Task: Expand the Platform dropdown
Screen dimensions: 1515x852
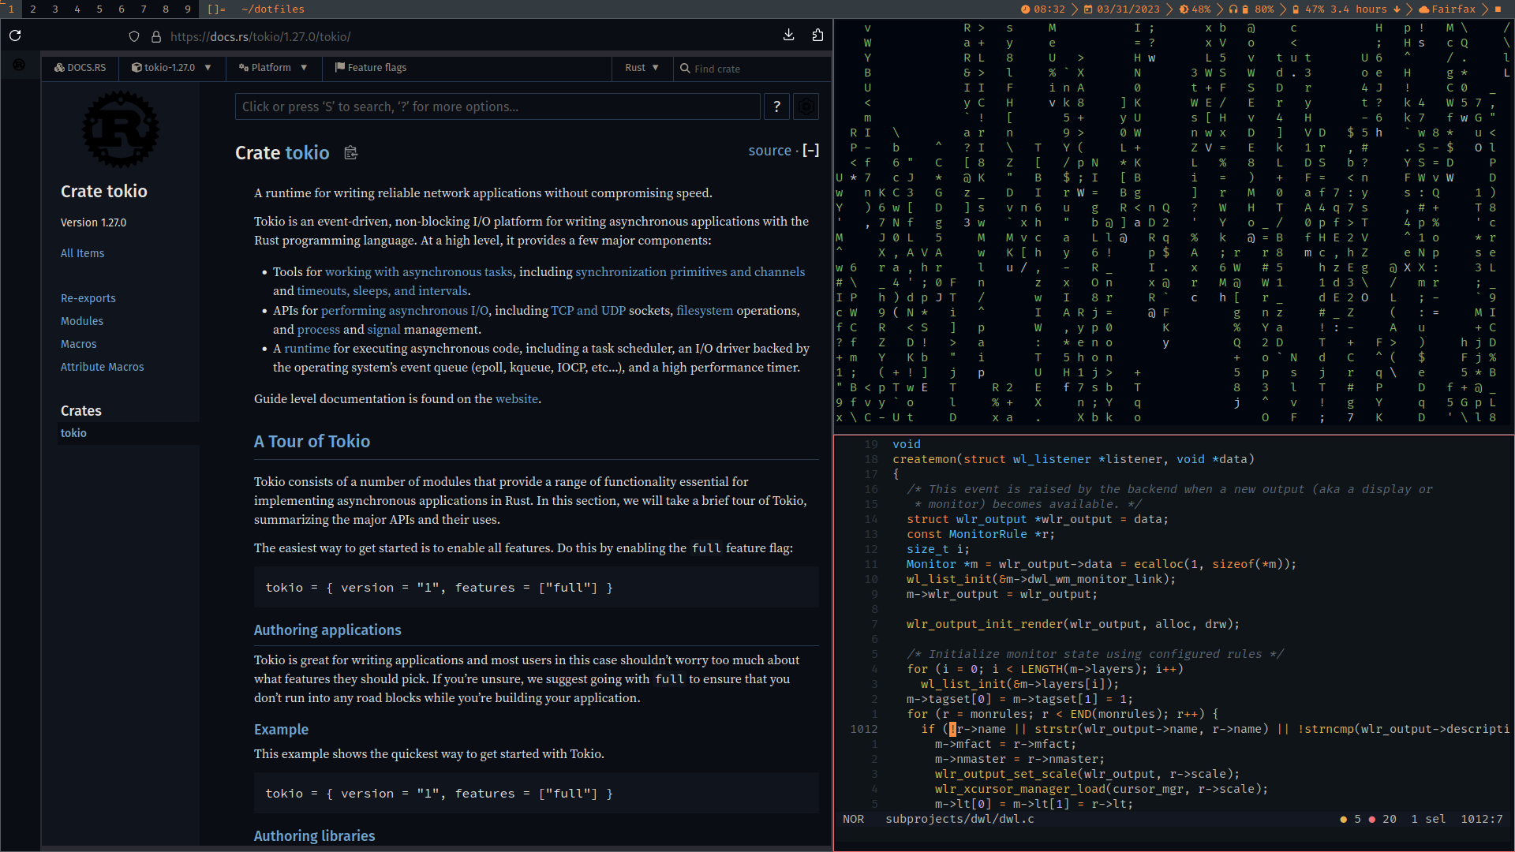Action: coord(273,68)
